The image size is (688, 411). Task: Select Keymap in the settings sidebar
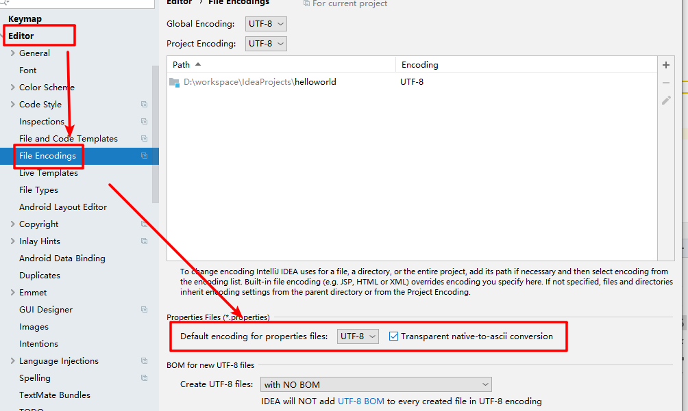25,19
